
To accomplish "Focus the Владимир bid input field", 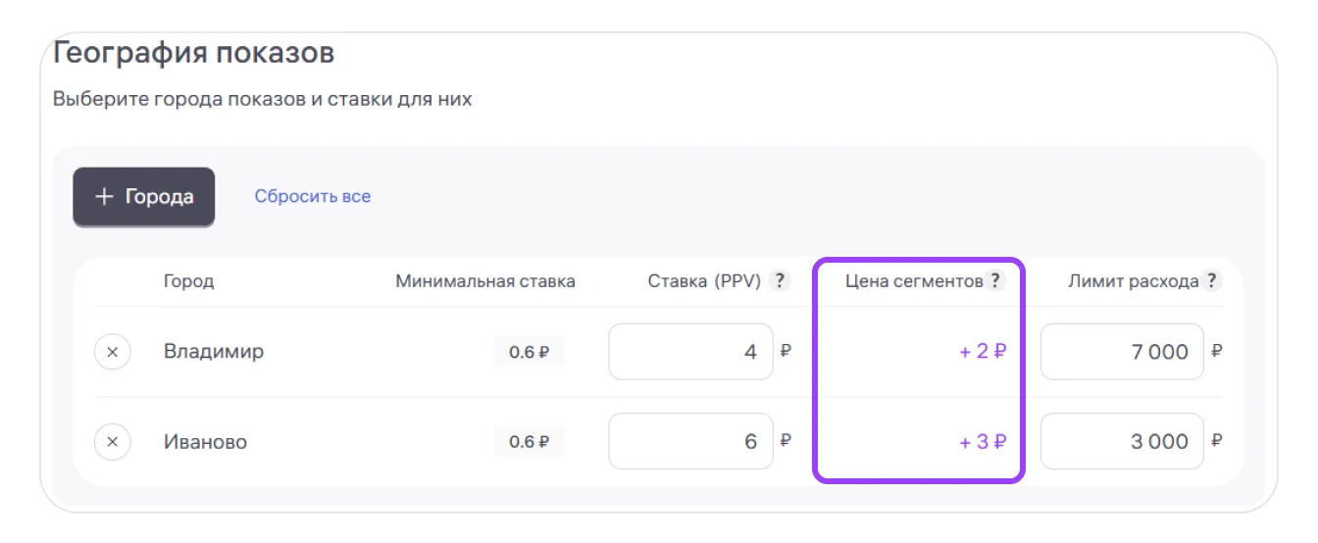I will pyautogui.click(x=690, y=352).
